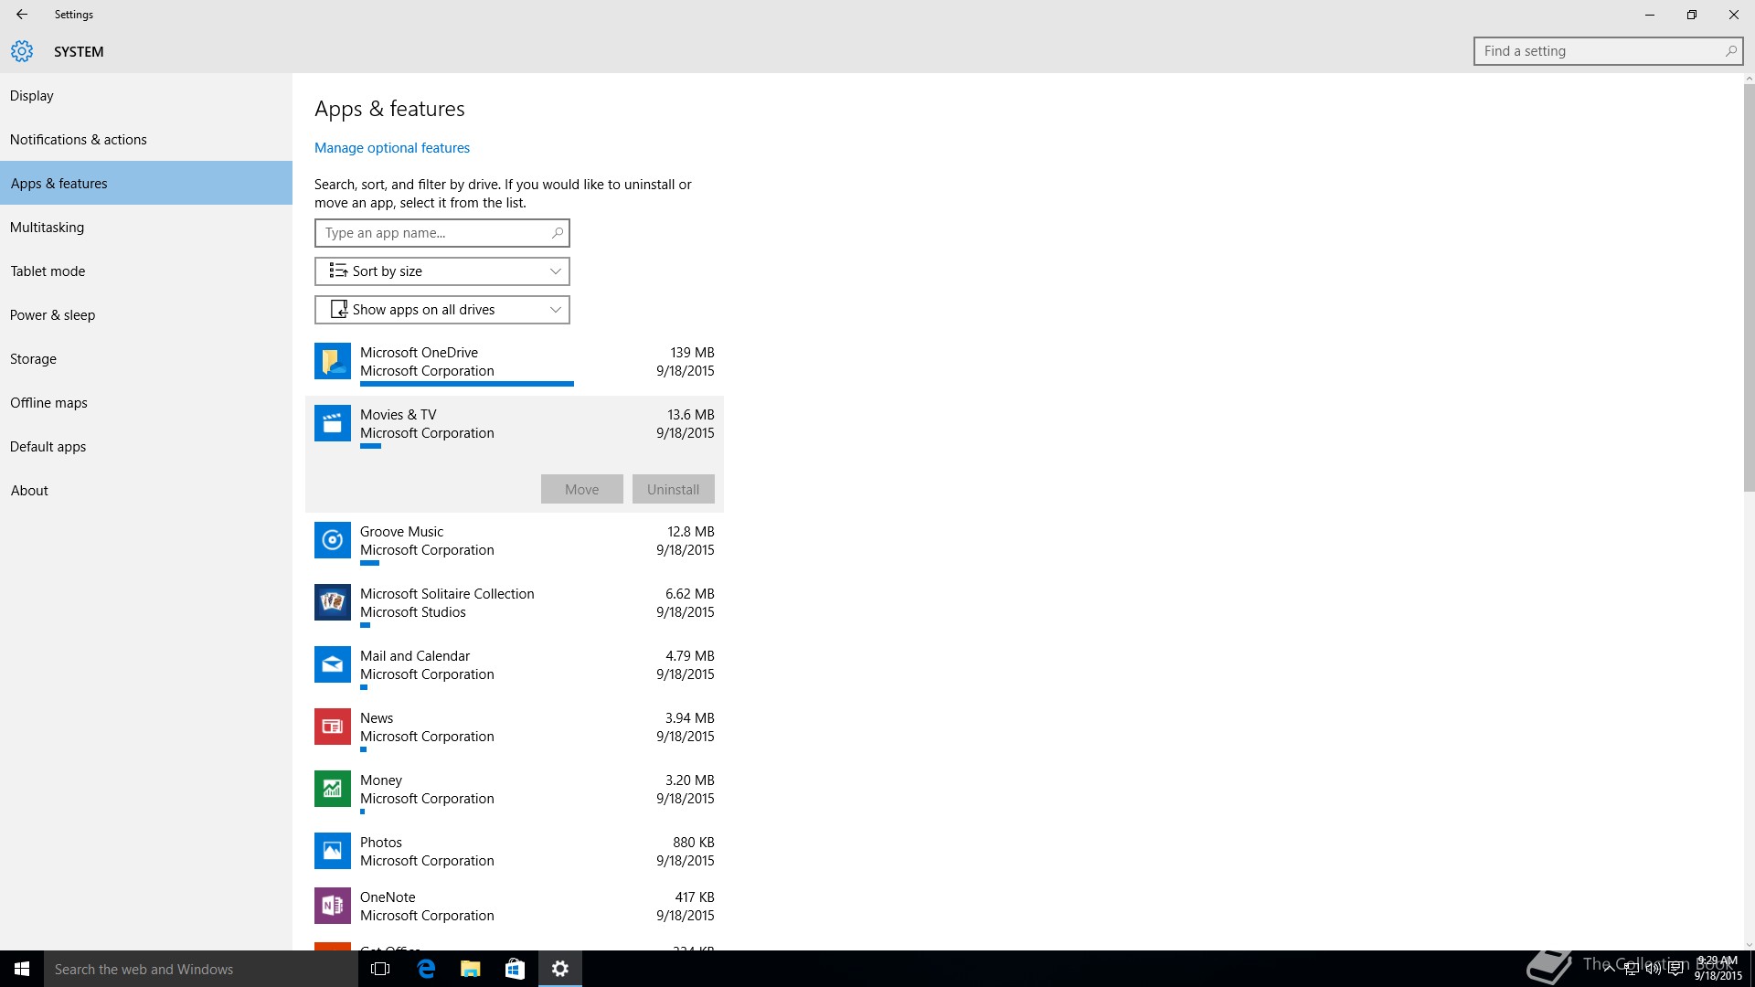This screenshot has height=987, width=1755.
Task: Select the Money entry name
Action: click(381, 780)
